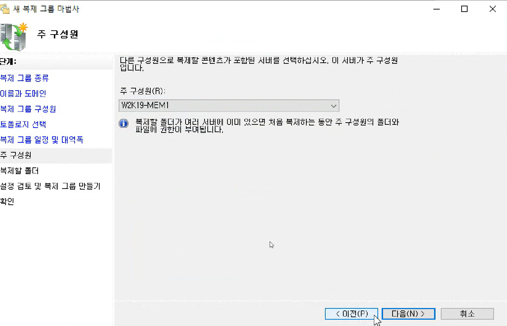Image resolution: width=507 pixels, height=326 pixels.
Task: Click the blue information icon
Action: [124, 123]
